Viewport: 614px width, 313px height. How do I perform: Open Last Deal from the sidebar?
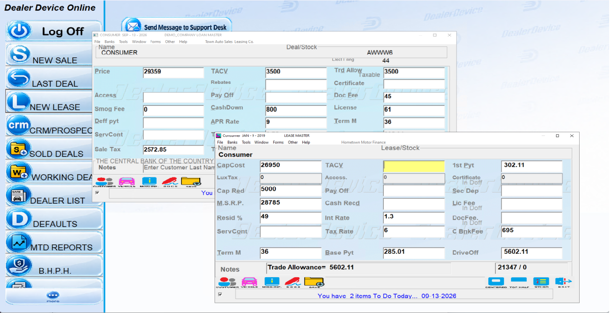point(53,78)
